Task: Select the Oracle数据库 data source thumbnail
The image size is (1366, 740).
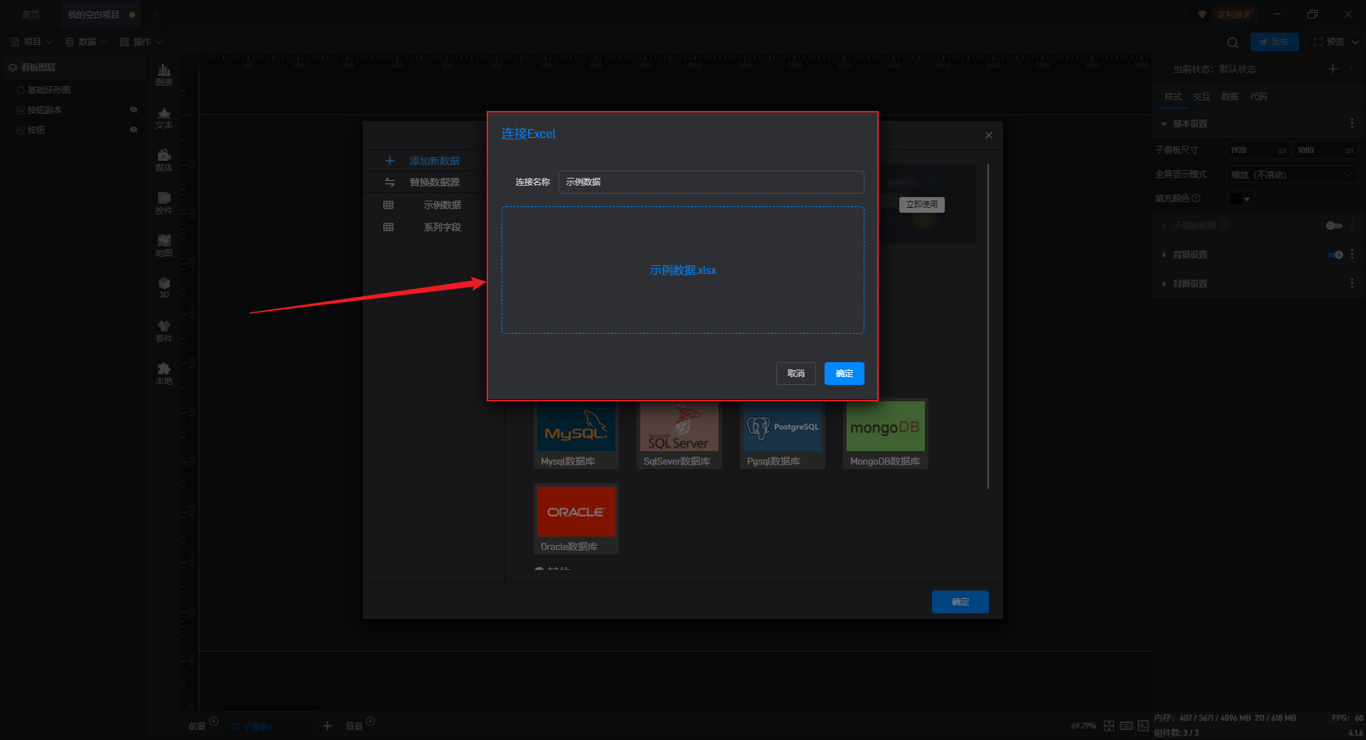Action: (576, 519)
